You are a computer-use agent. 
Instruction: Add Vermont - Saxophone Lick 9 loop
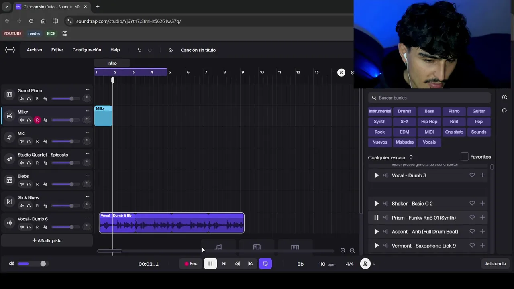click(x=483, y=245)
